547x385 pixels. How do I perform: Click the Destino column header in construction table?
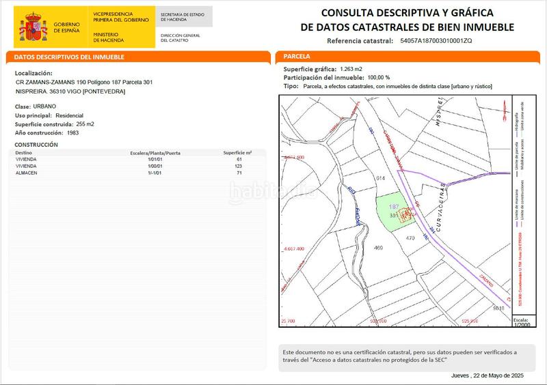[23, 153]
